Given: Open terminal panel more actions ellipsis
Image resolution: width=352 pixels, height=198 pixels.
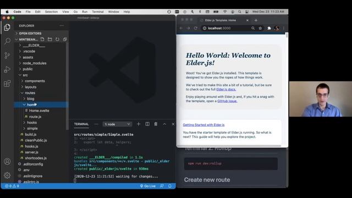Looking at the screenshot, I should tap(96, 124).
